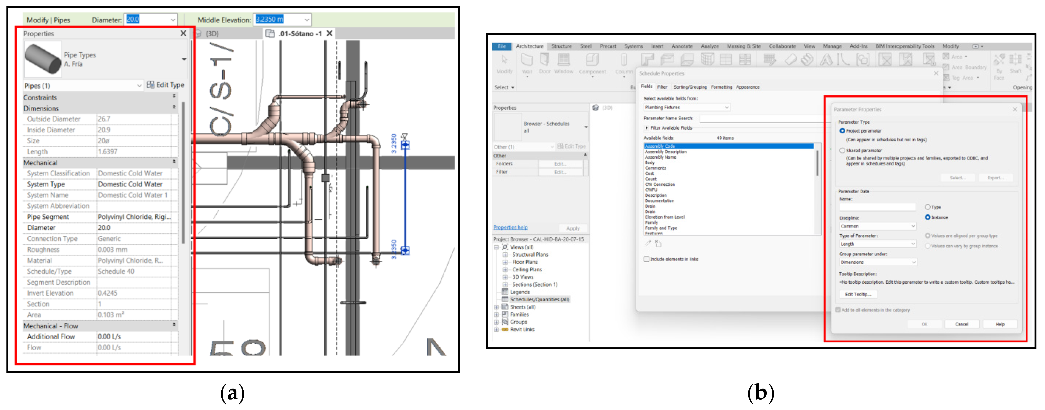The height and width of the screenshot is (410, 1045).
Task: Click the parameter Name input field
Action: tap(877, 207)
